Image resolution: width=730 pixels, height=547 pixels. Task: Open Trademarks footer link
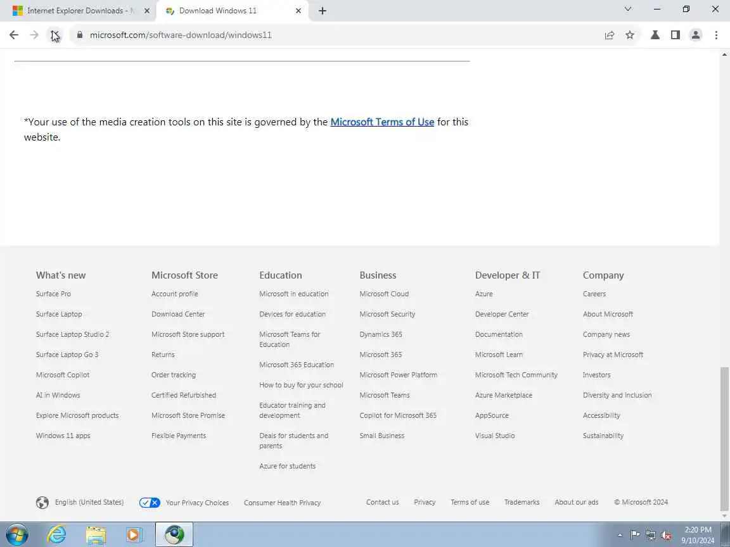522,502
